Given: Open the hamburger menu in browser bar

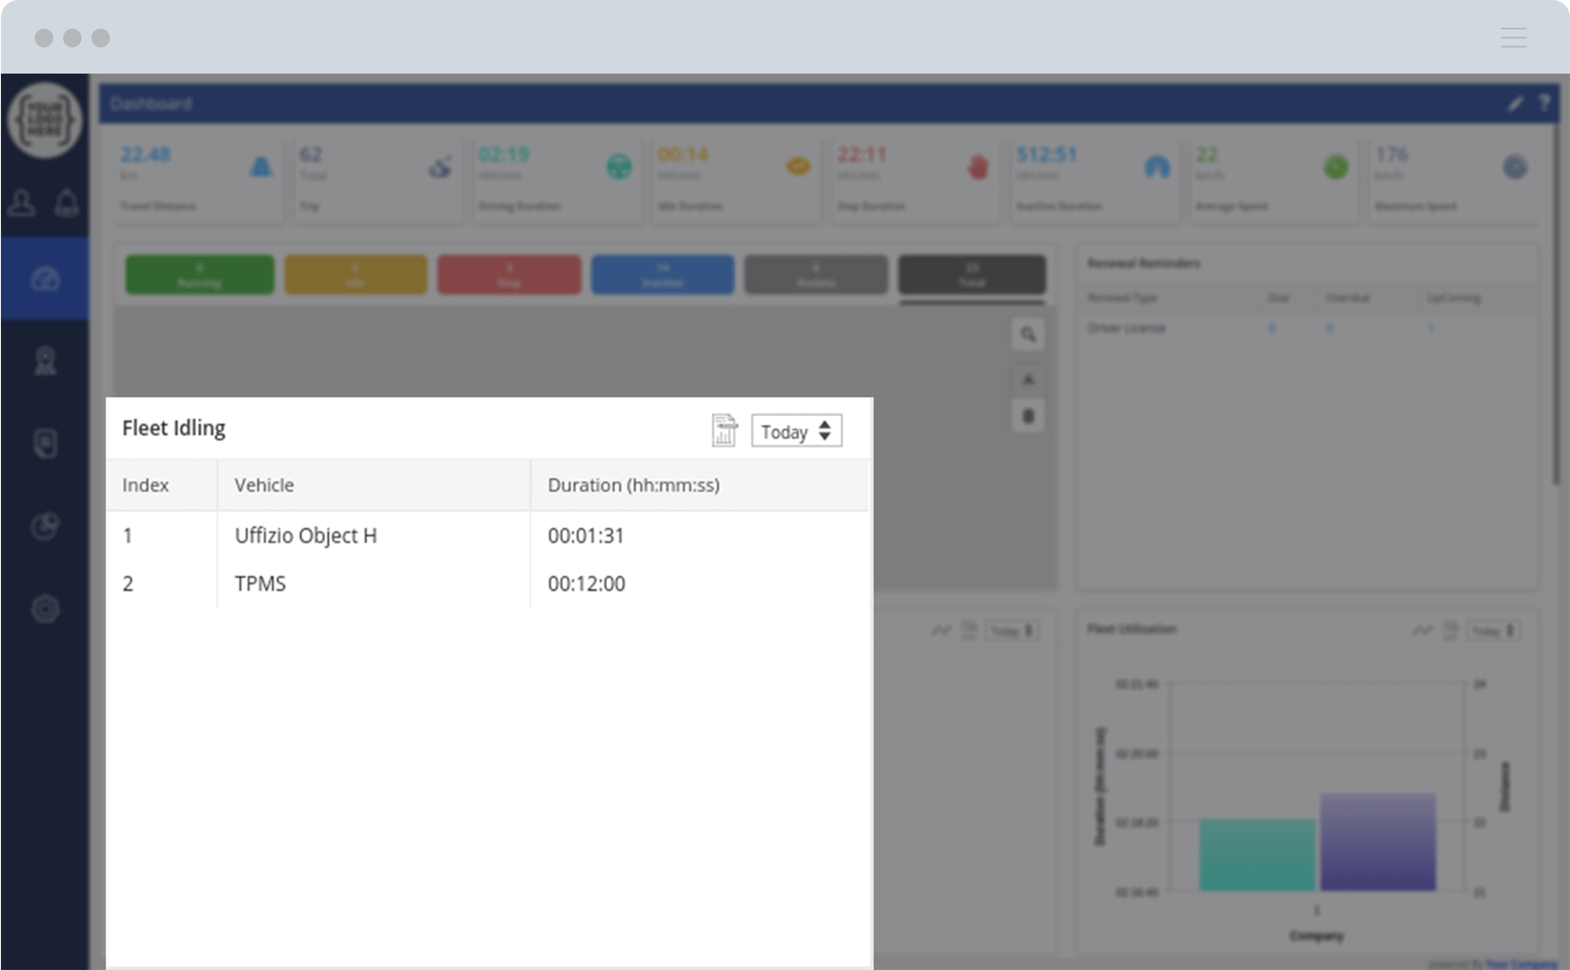Looking at the screenshot, I should (x=1513, y=37).
